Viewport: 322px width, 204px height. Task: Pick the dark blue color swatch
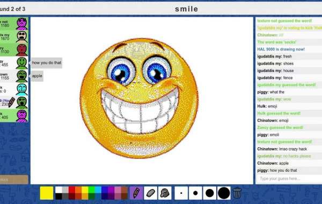pos(105,196)
